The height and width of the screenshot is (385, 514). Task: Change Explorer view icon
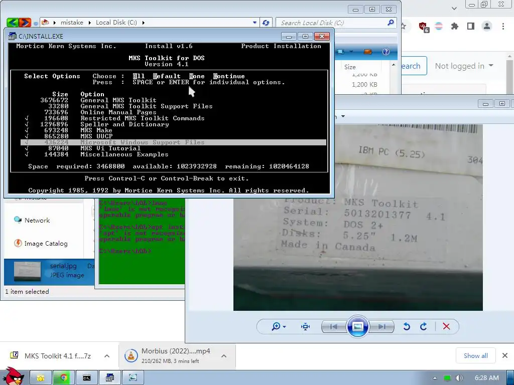[x=341, y=52]
